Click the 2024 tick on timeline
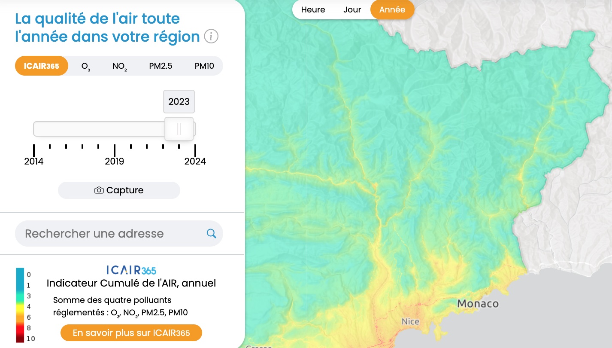Viewport: 612px width, 348px height. click(x=195, y=151)
